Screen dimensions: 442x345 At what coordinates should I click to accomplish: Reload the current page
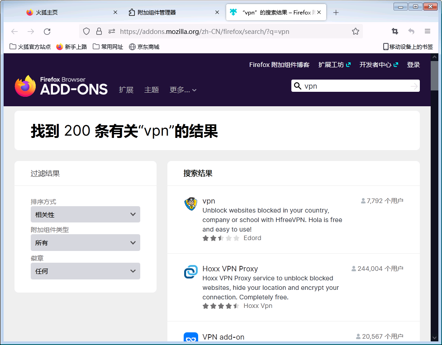[47, 32]
